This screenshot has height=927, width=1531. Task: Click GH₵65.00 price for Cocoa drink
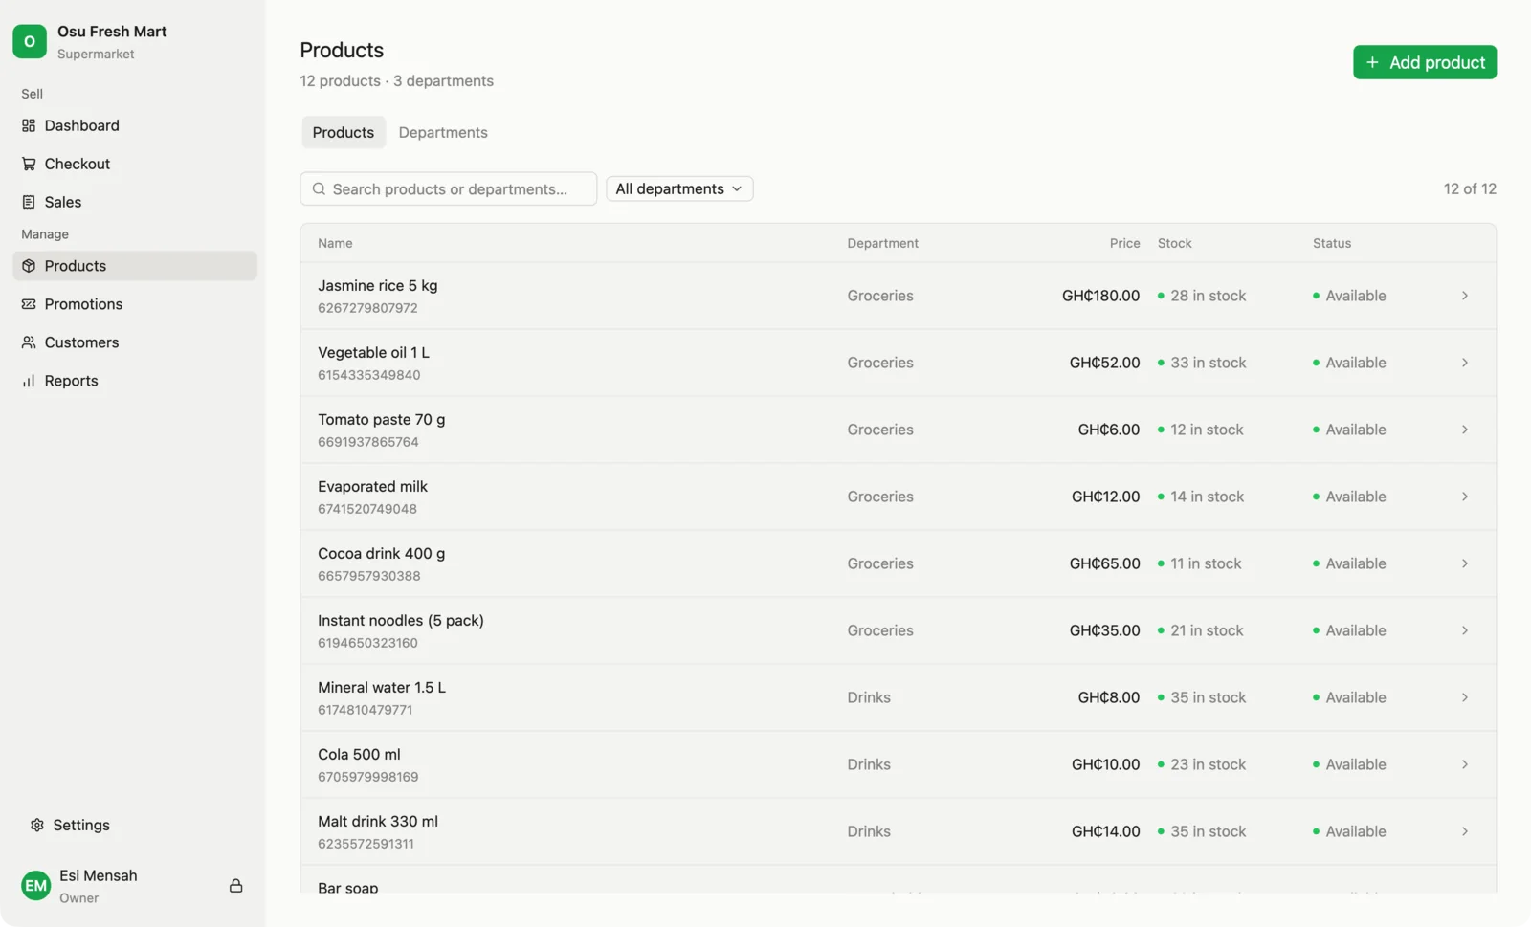pos(1104,563)
